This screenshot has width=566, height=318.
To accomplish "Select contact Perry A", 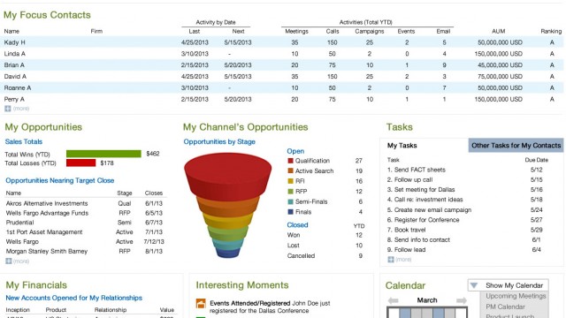I will pos(14,99).
